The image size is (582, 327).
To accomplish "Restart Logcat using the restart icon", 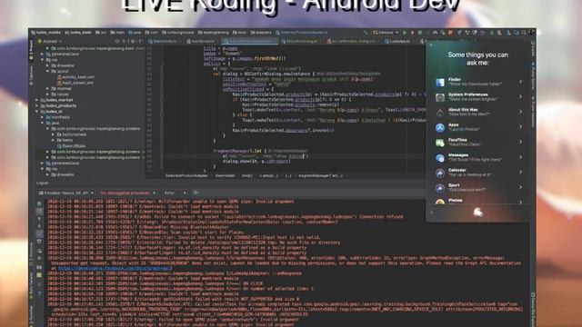I will coord(39,251).
